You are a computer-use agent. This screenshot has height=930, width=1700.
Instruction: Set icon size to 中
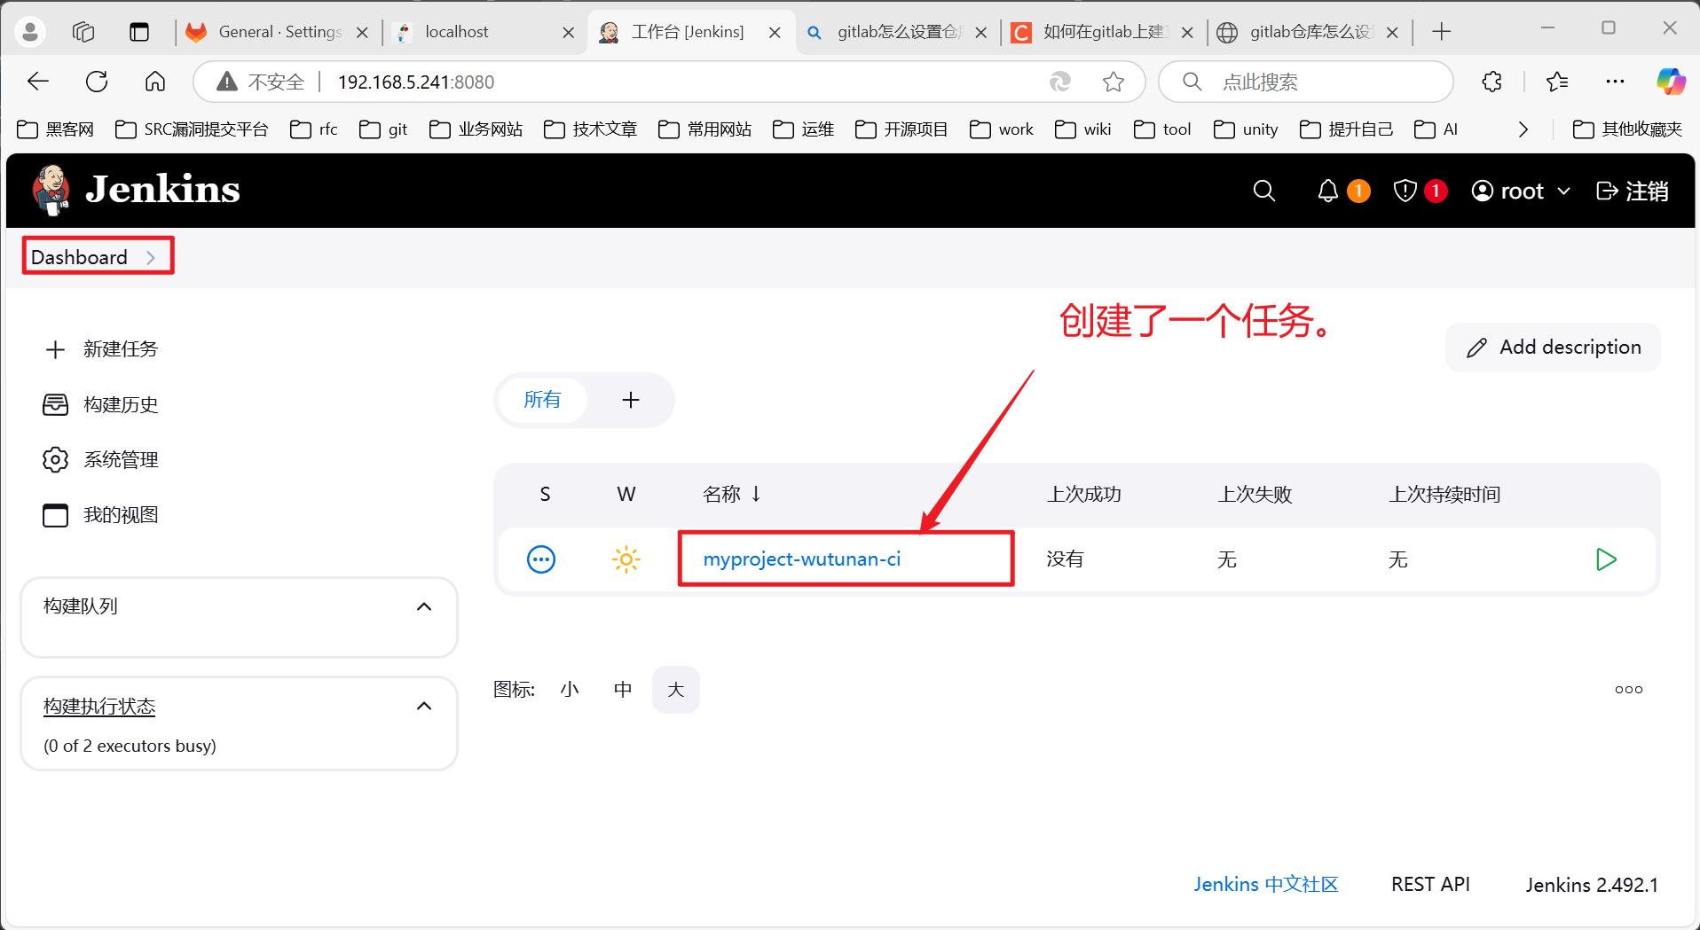click(623, 690)
